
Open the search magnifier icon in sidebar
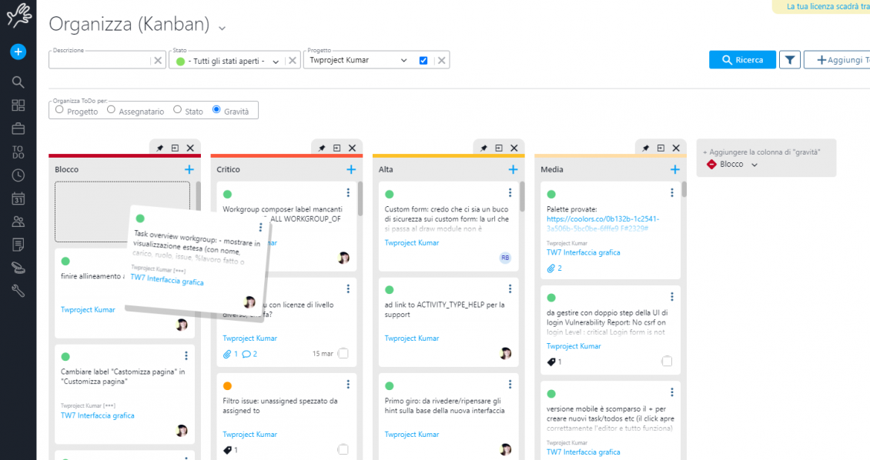point(18,82)
